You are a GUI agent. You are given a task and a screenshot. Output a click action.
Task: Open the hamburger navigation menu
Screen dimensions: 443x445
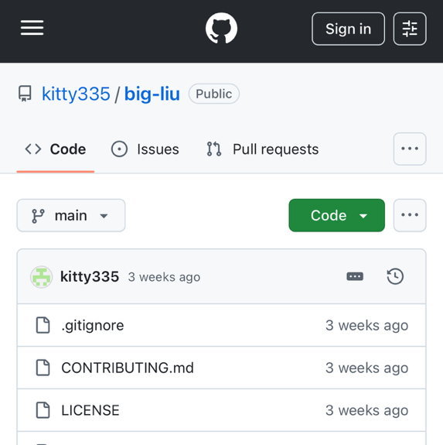(32, 28)
